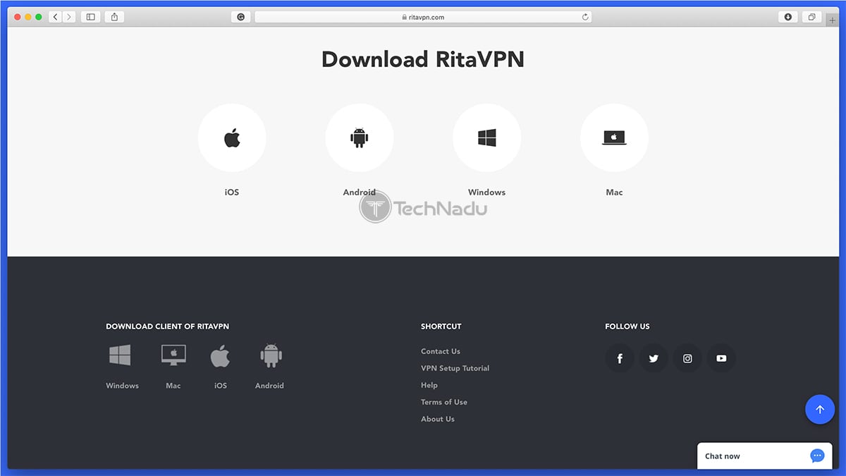Show Safari tab overview
This screenshot has height=476, width=846.
(812, 17)
